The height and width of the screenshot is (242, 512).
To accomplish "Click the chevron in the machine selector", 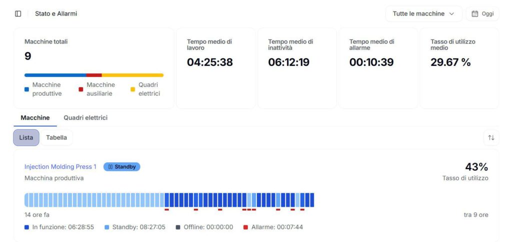I will 451,13.
